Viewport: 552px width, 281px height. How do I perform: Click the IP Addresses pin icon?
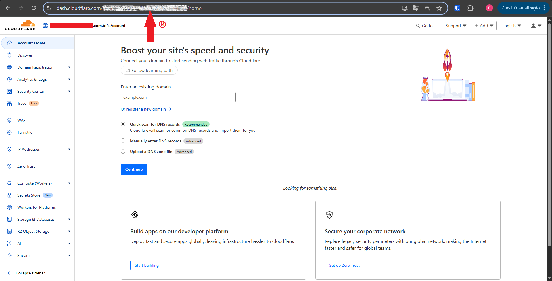coord(9,149)
